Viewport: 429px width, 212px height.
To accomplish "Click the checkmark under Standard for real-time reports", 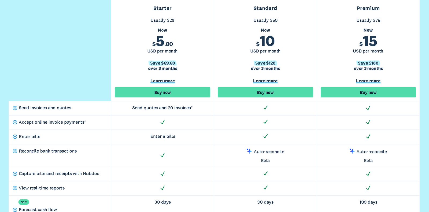I will (265, 188).
